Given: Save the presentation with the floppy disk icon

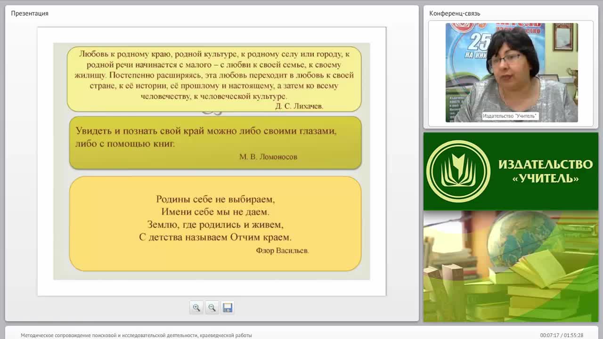Looking at the screenshot, I should point(228,307).
